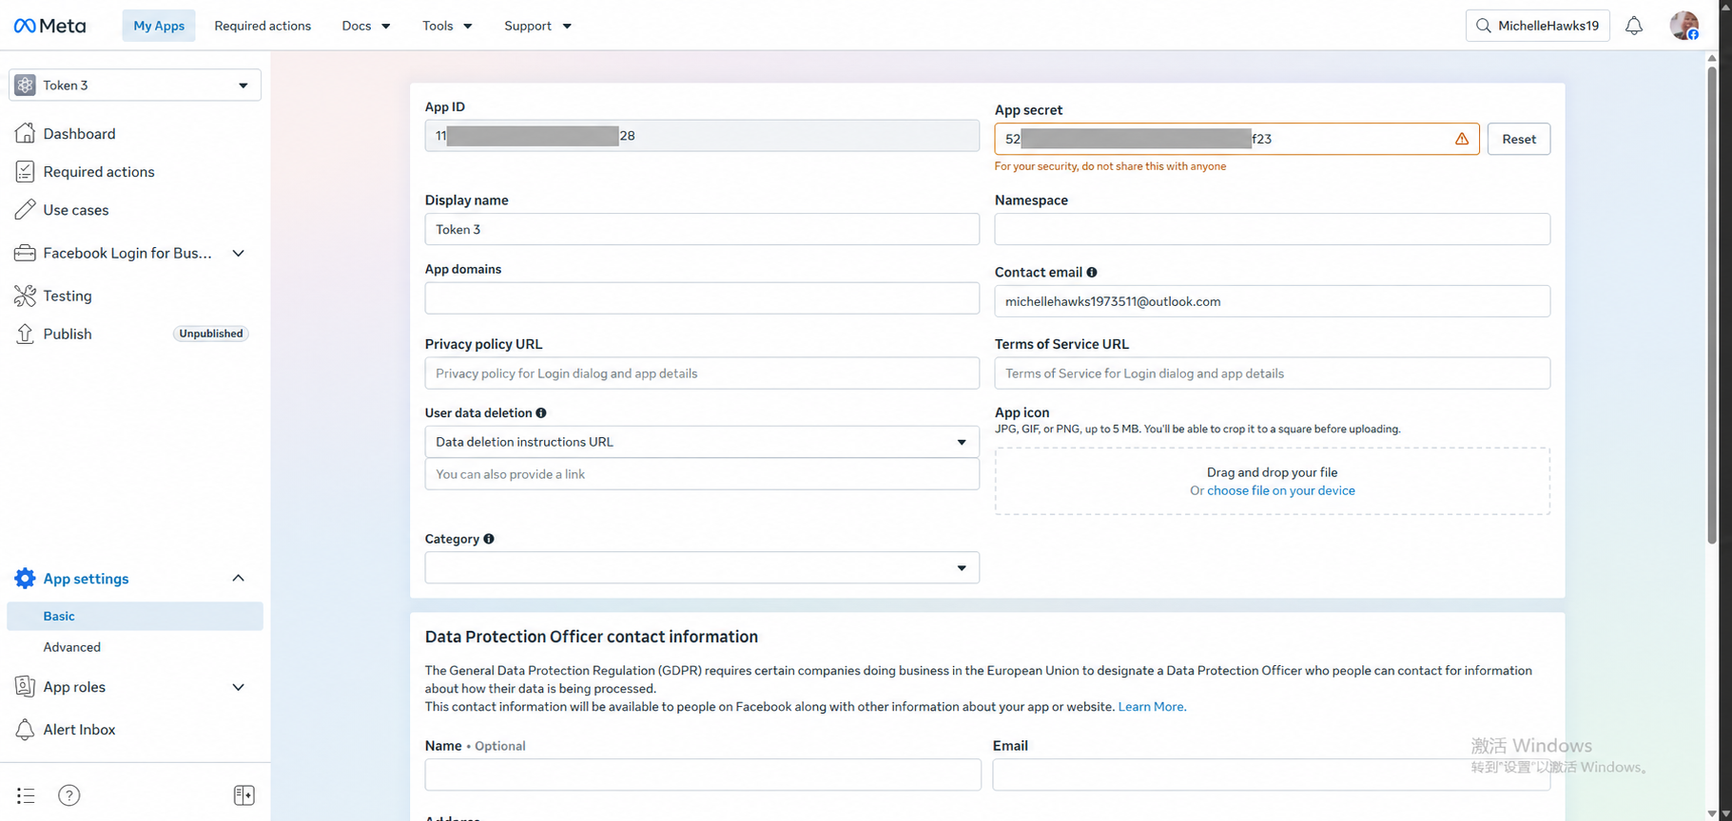Click the choose file on your device link
This screenshot has width=1732, height=821.
pos(1281,490)
